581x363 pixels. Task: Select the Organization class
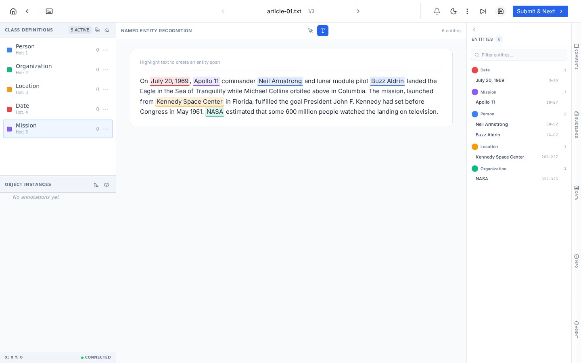coord(58,69)
